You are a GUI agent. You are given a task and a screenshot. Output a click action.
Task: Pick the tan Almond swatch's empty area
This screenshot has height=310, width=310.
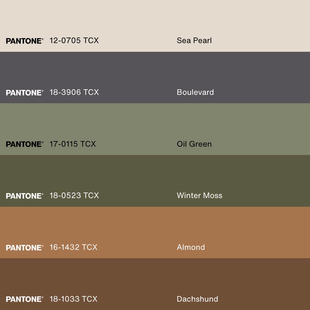pyautogui.click(x=155, y=223)
